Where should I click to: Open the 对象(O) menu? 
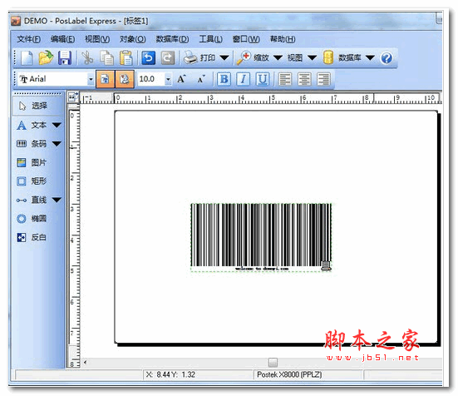click(x=133, y=39)
